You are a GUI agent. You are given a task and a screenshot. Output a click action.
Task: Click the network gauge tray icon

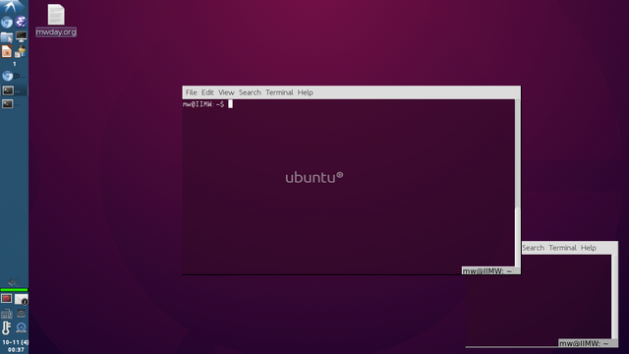(22, 327)
